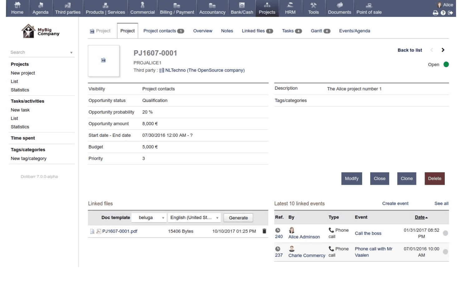The height and width of the screenshot is (308, 462).
Task: Click the project photo placeholder thumbnail
Action: (104, 61)
